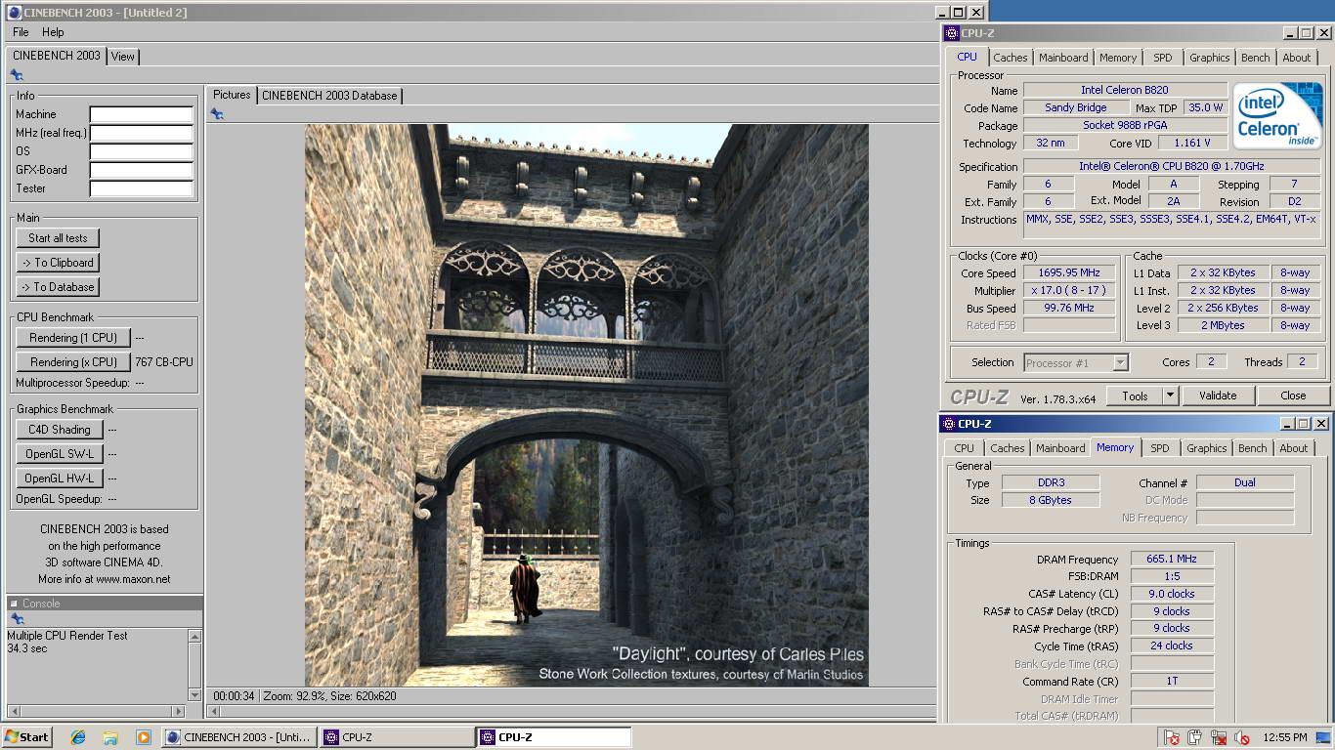Click the Console horizontal scrollbar
The width and height of the screenshot is (1335, 750).
pos(95,711)
